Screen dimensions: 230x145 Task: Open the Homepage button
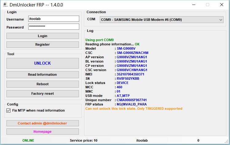[x=43, y=132]
